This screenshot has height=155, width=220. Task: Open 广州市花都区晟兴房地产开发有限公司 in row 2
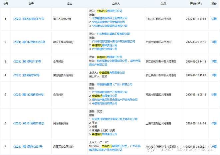pos(113,41)
